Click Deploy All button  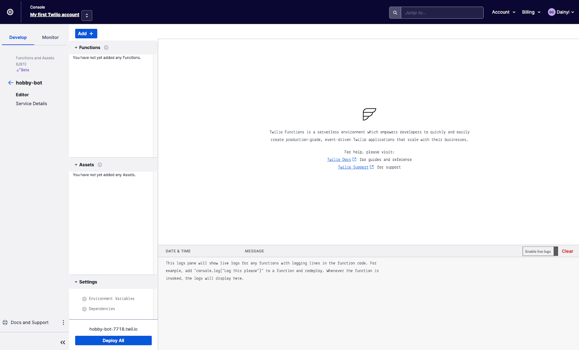point(113,341)
